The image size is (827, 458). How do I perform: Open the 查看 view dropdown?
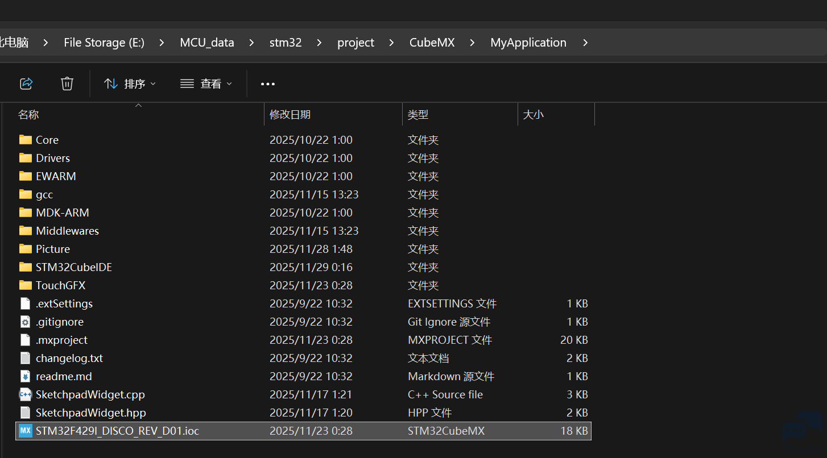coord(206,84)
